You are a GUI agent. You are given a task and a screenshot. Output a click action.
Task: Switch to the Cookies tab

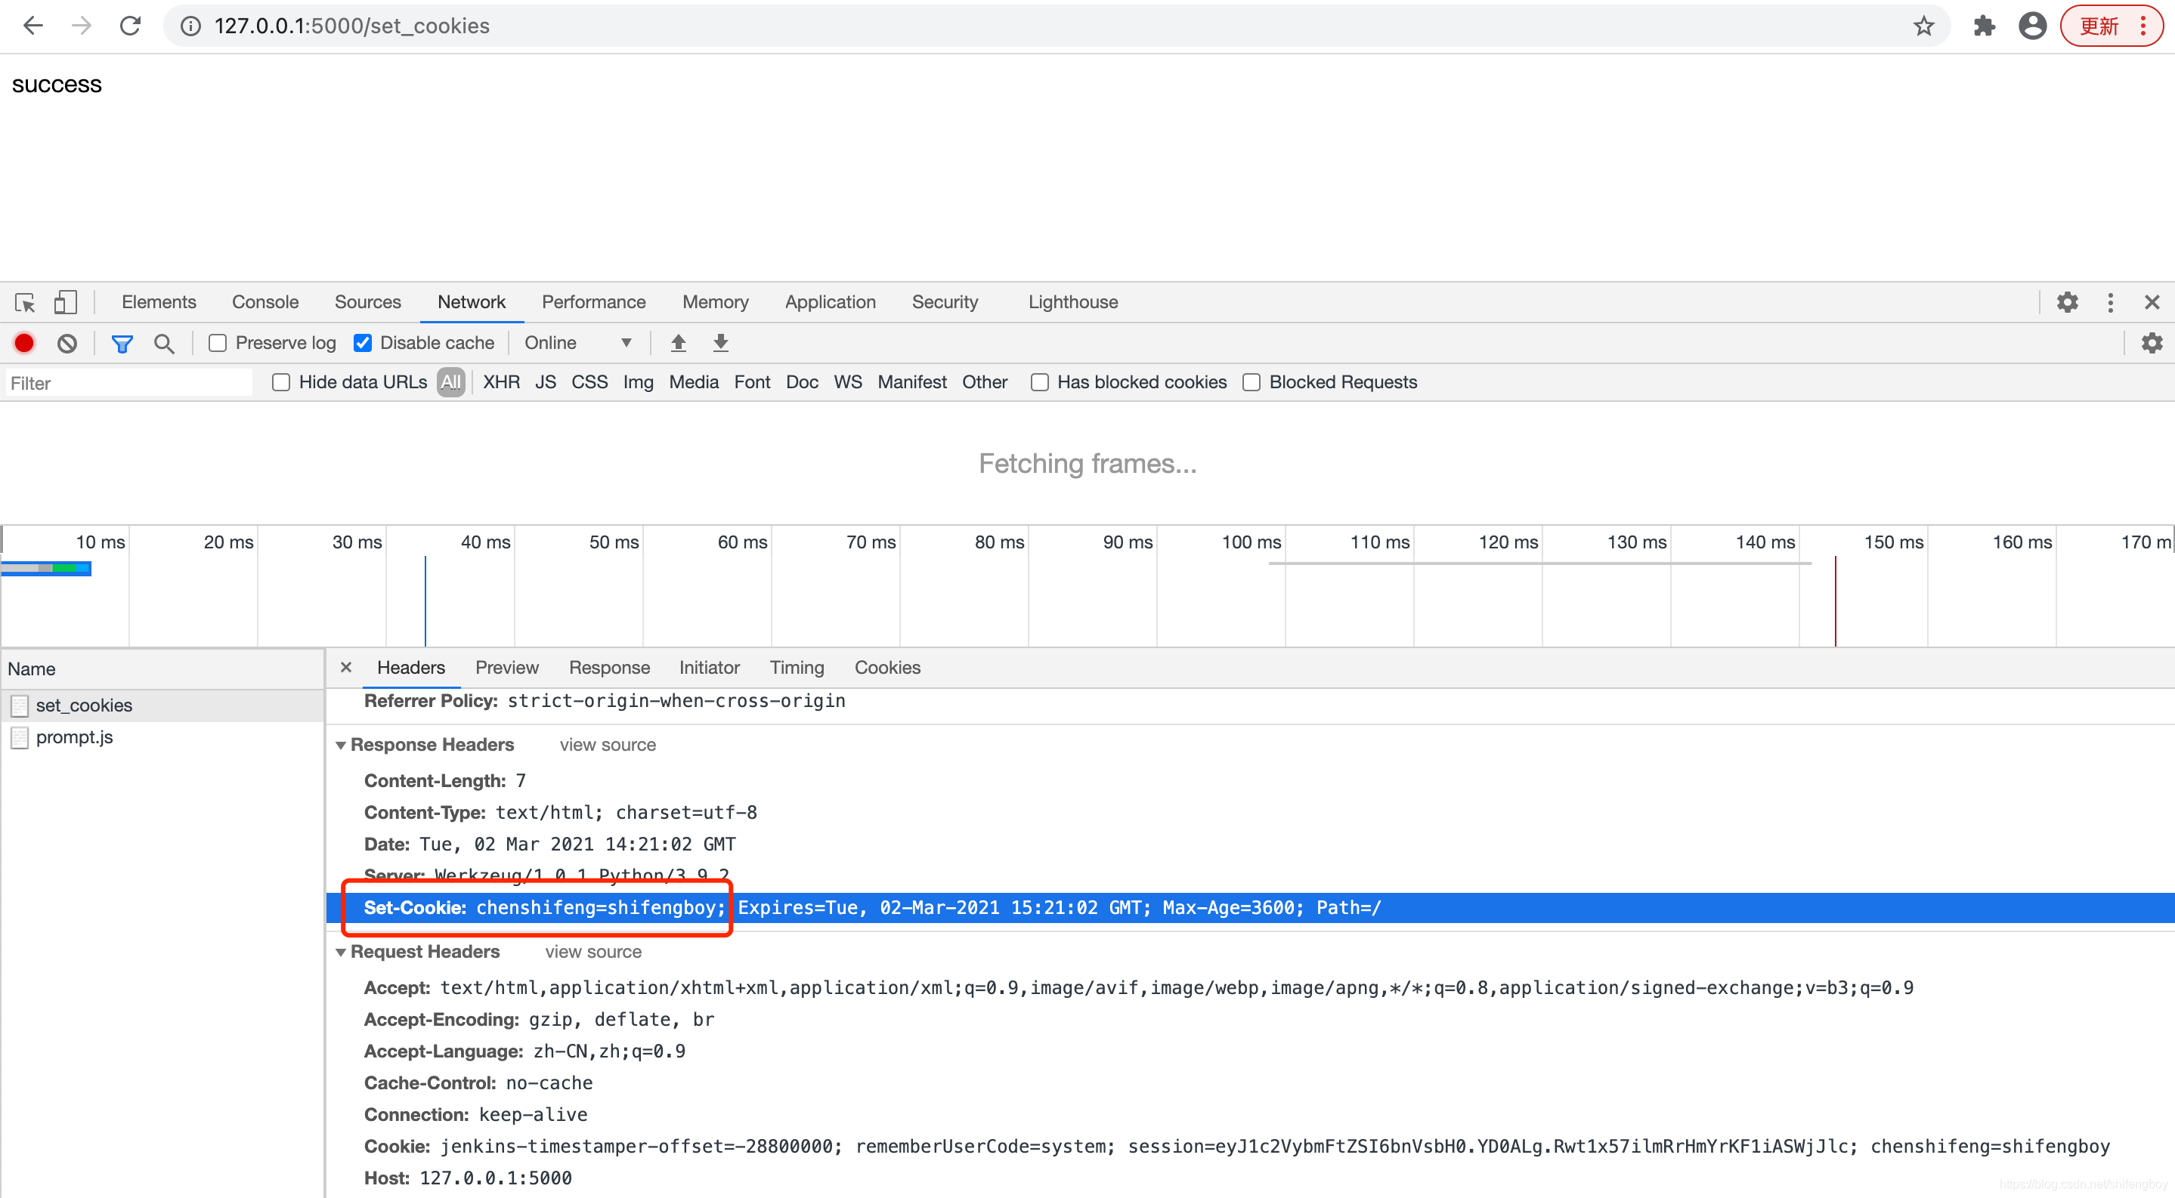click(886, 667)
